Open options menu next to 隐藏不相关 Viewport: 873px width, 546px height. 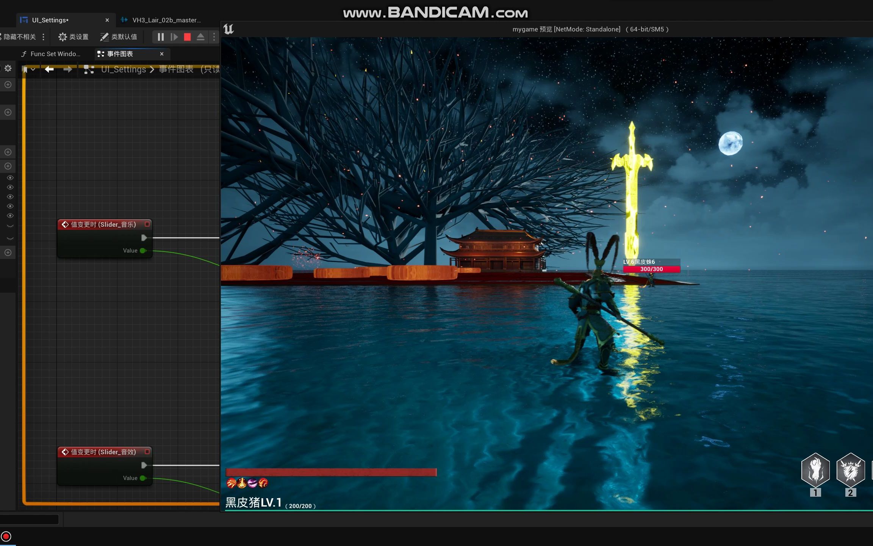pyautogui.click(x=44, y=37)
